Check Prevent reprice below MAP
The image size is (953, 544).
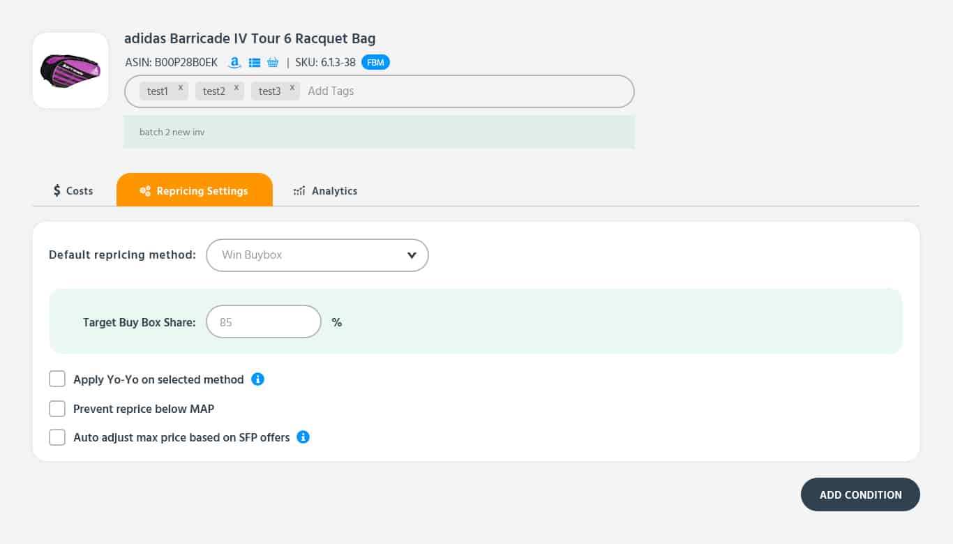[57, 409]
